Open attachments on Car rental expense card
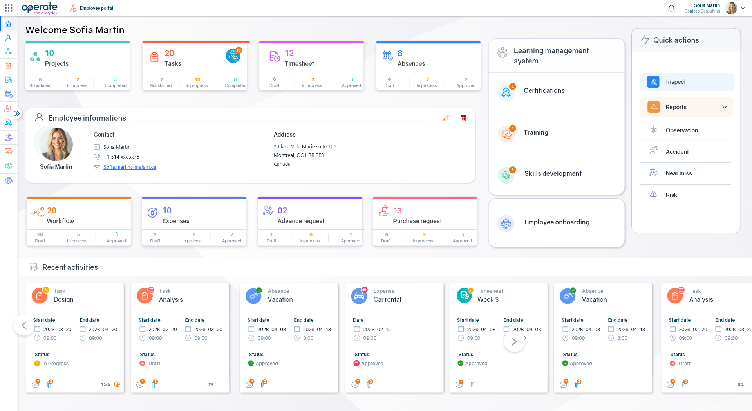The height and width of the screenshot is (411, 752). [369, 384]
